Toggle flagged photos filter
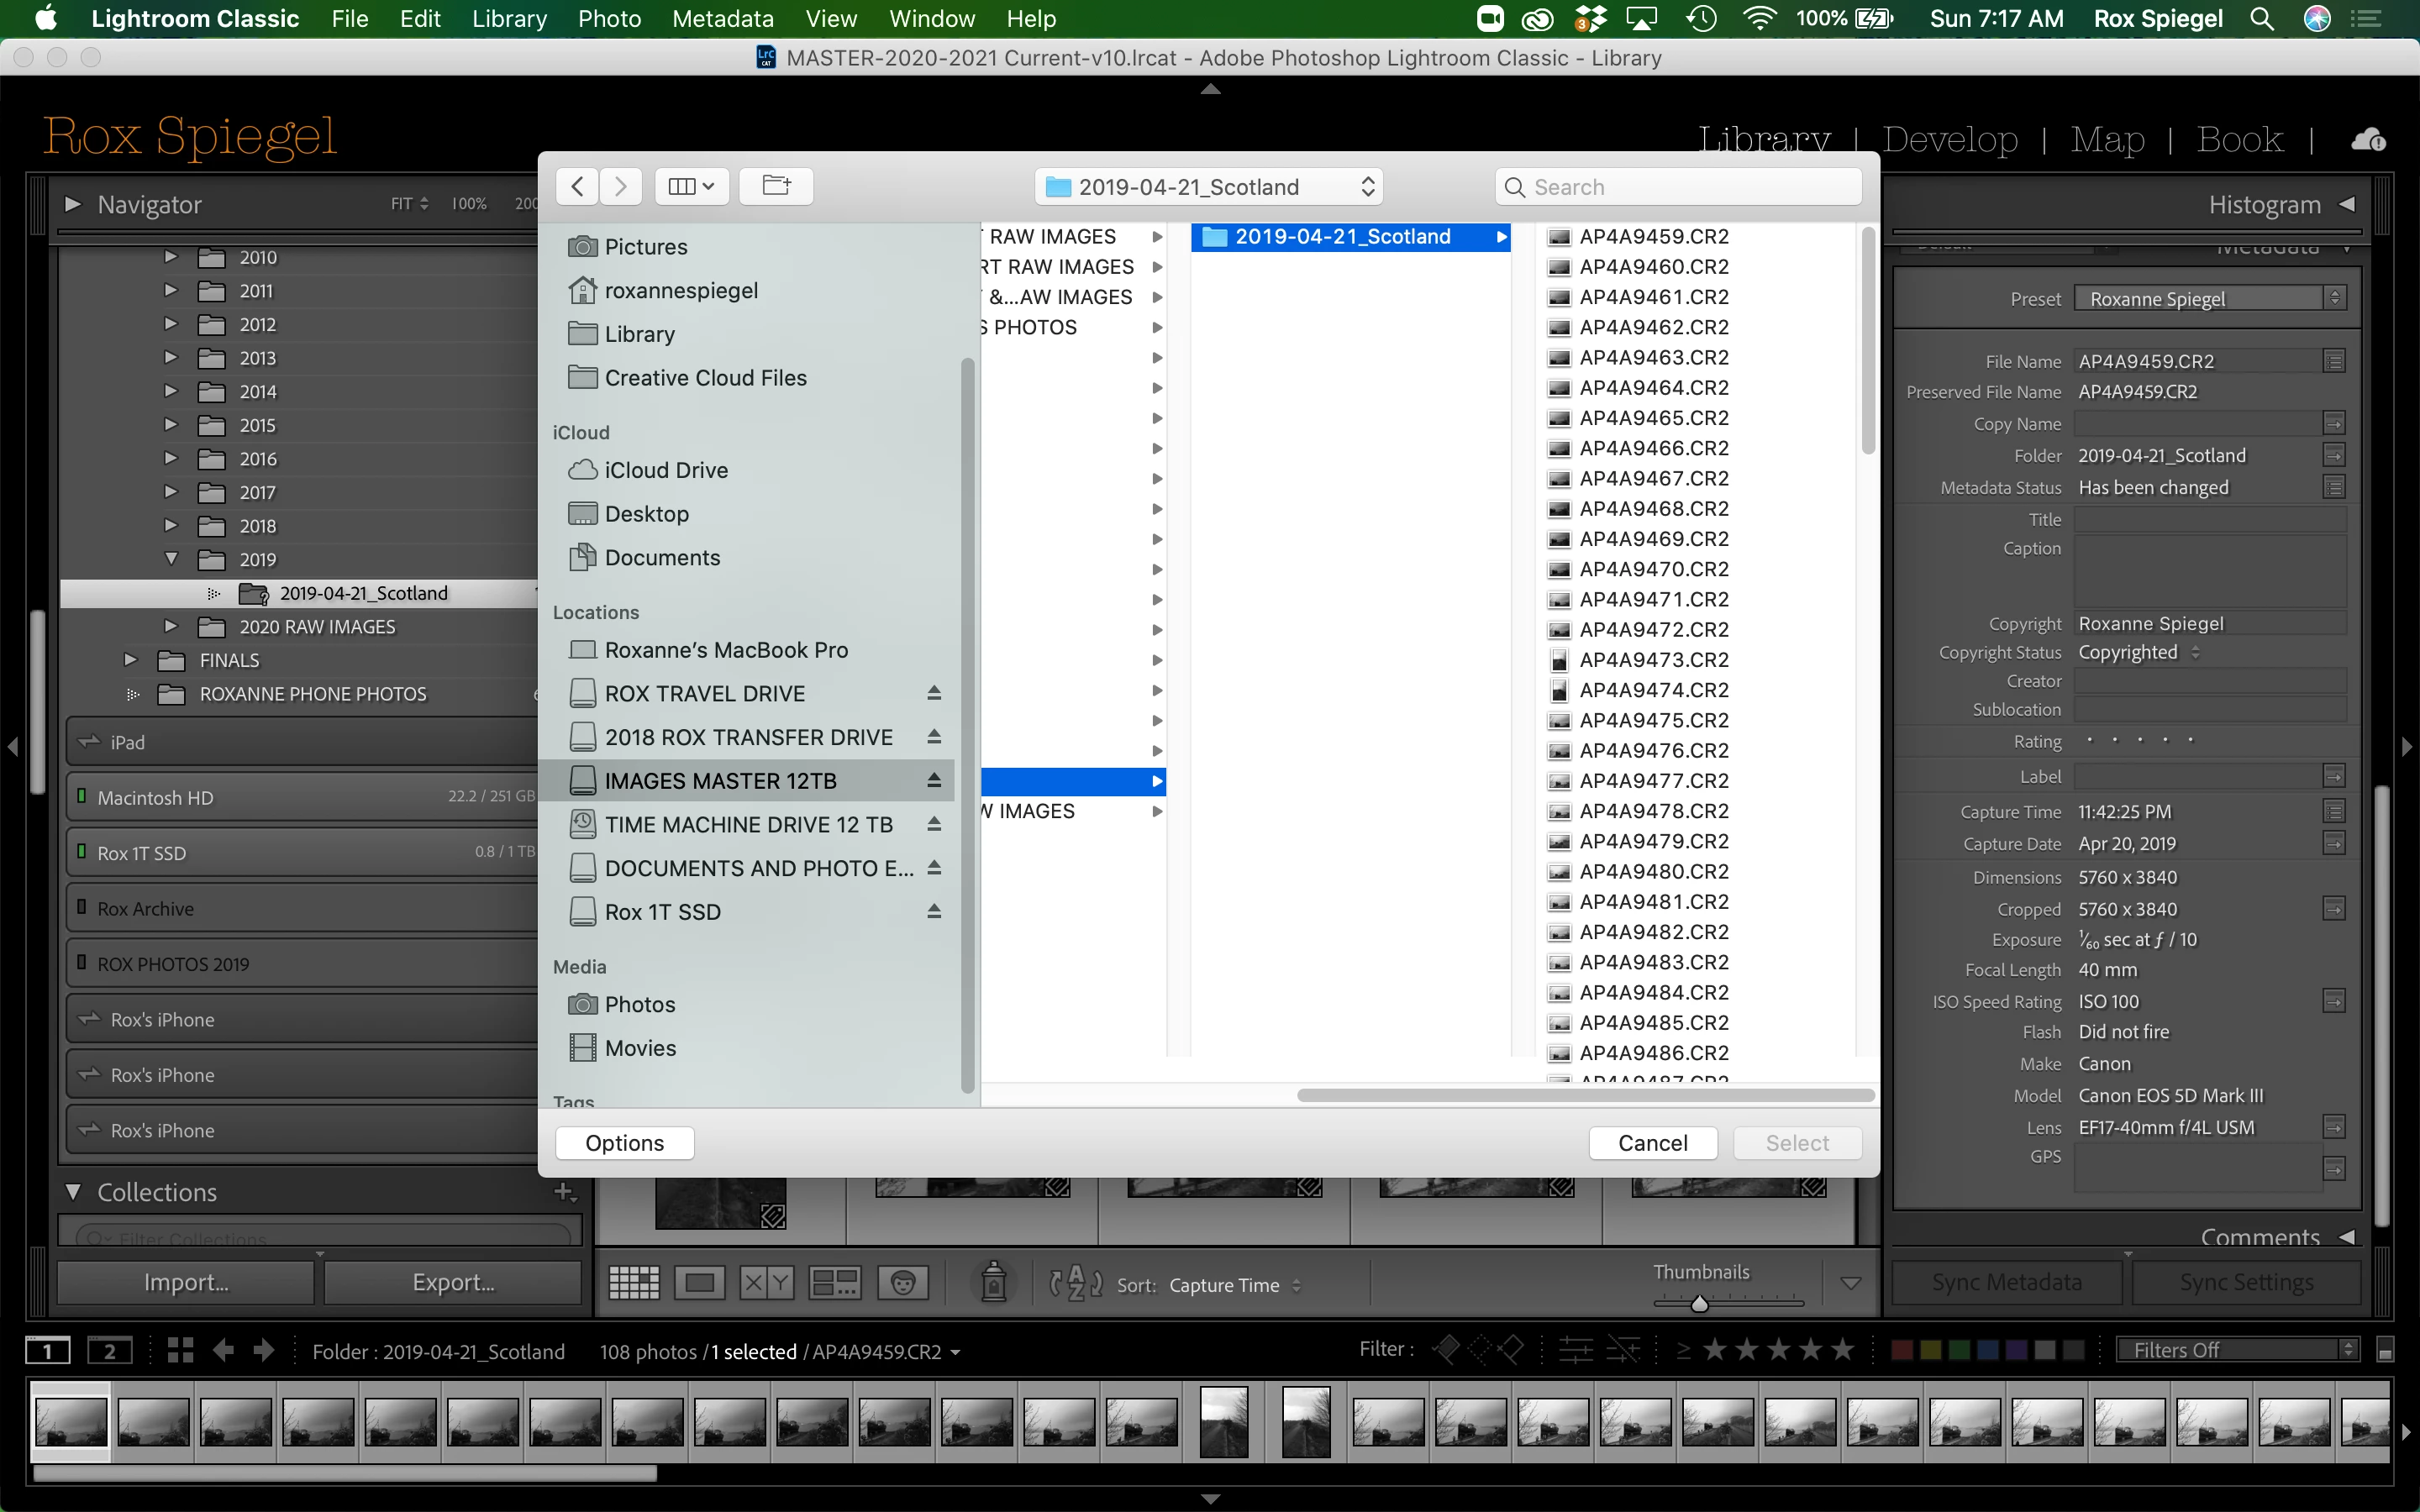Screen dimensions: 2420x1512 pos(1446,1350)
